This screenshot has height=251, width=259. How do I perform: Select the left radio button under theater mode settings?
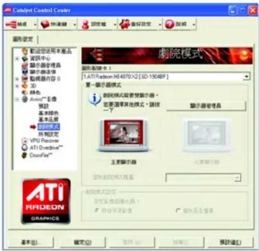(96, 210)
